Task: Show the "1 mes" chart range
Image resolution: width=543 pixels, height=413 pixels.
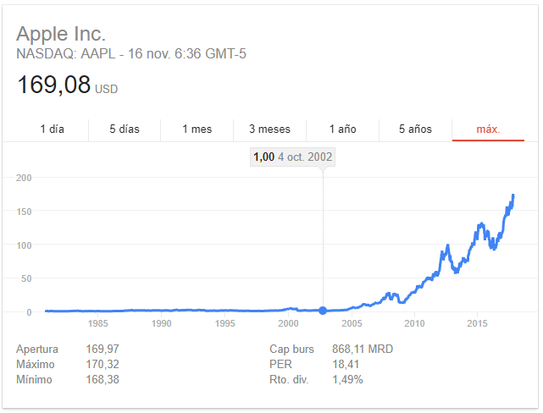Action: tap(197, 129)
